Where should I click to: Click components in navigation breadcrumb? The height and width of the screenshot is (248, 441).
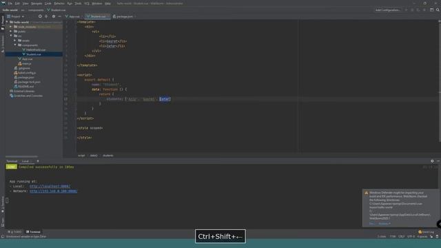[x=36, y=10]
